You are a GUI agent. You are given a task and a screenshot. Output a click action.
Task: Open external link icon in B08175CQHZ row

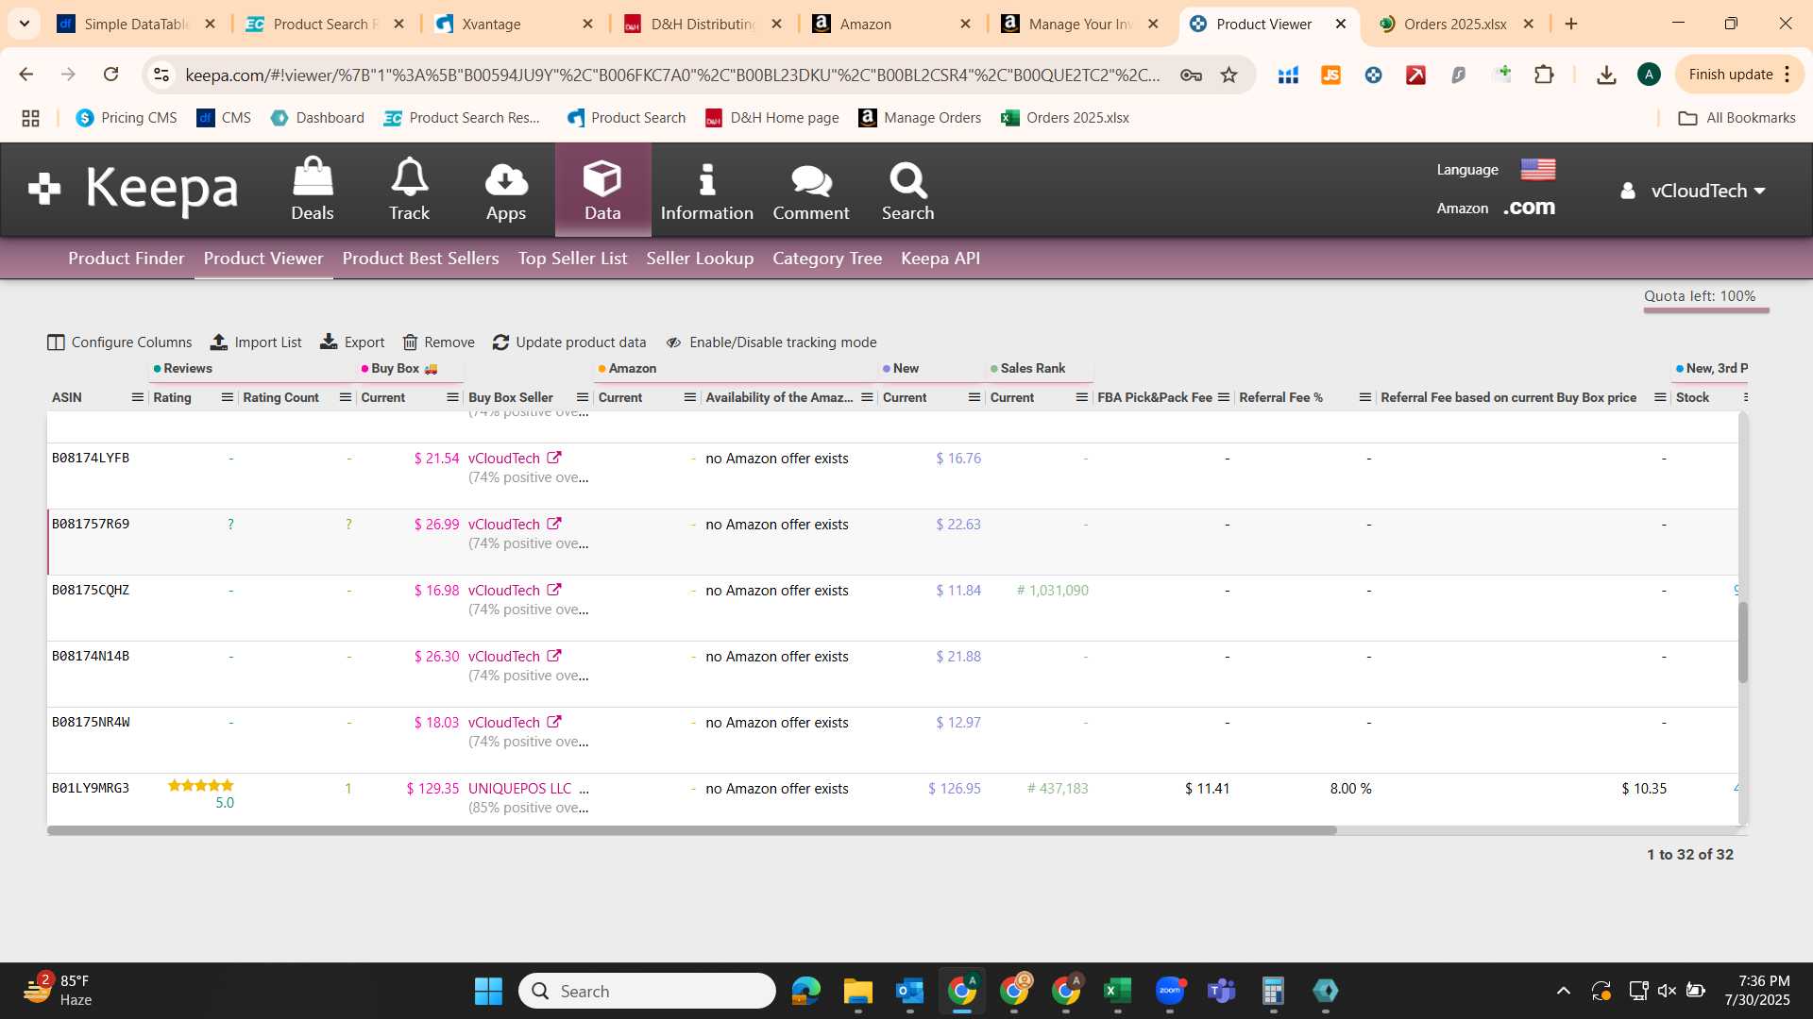coord(554,590)
